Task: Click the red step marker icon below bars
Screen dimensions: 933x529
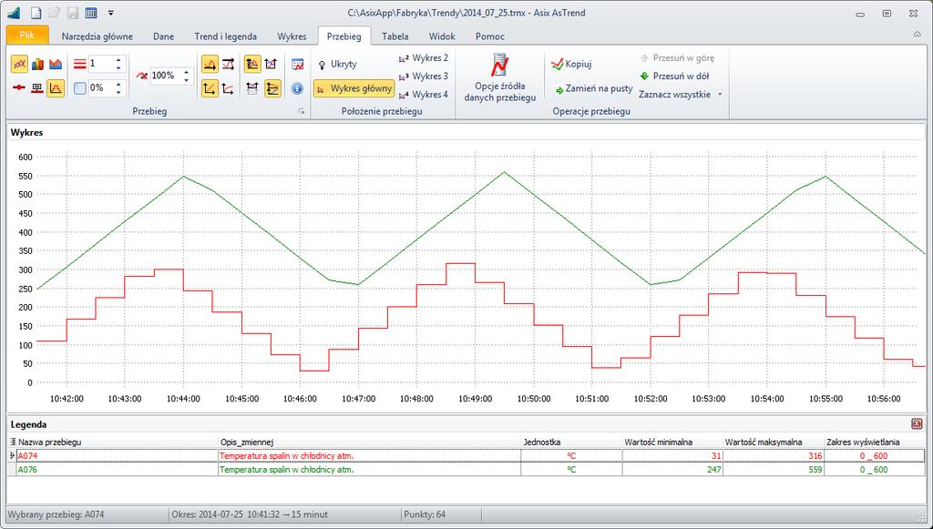Action: click(36, 88)
